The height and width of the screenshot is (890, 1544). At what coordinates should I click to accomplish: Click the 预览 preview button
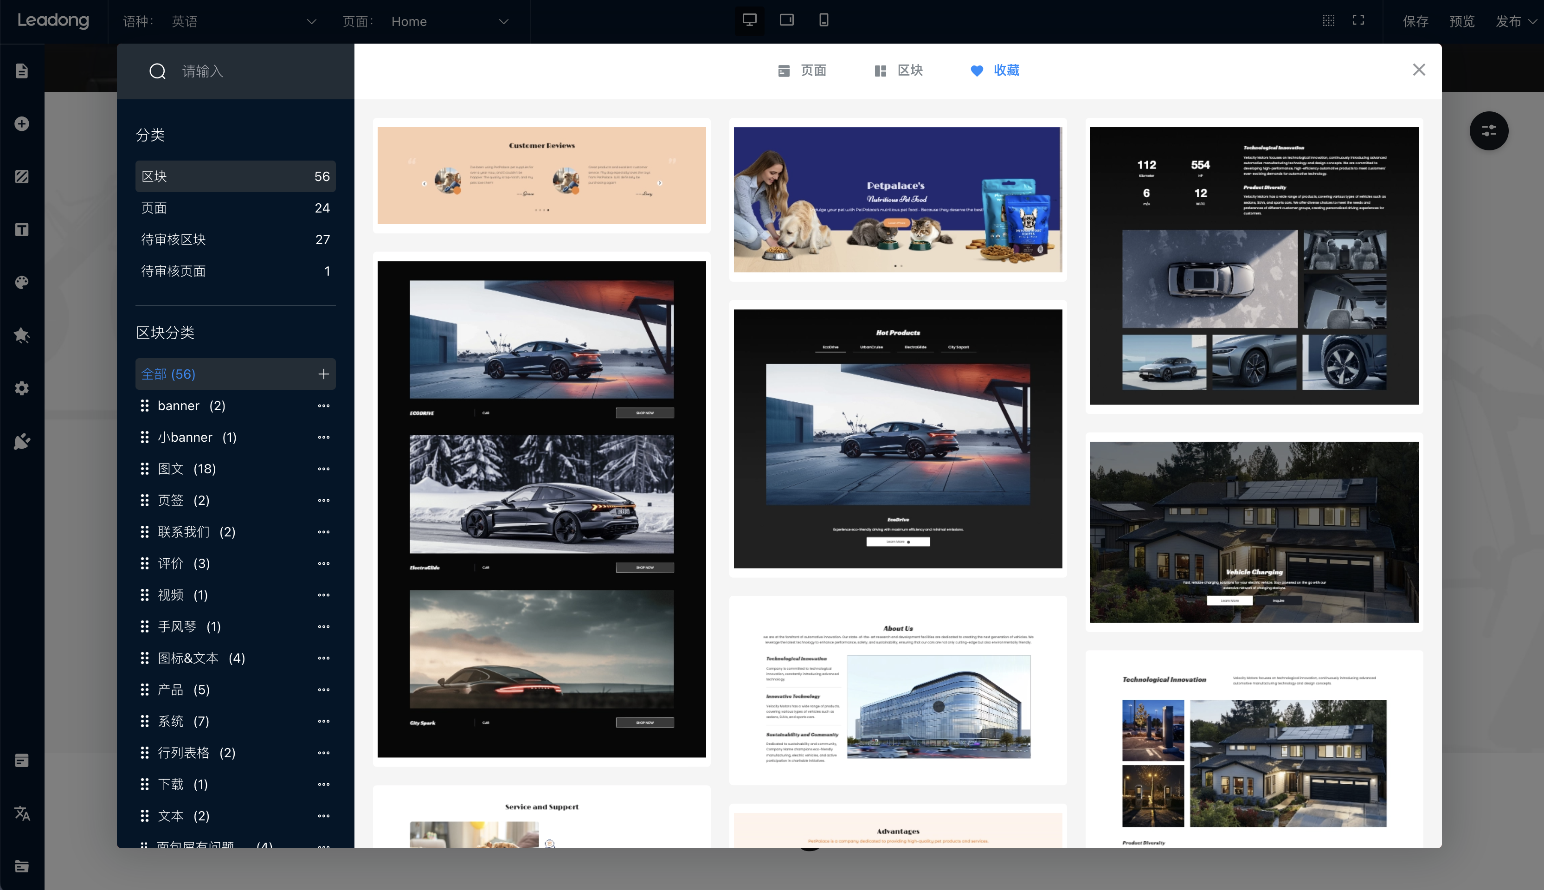(x=1461, y=21)
